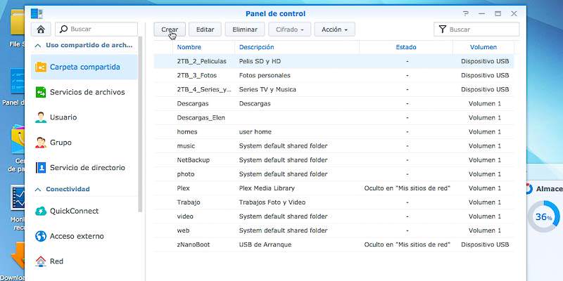Viewport: 563px width, 281px height.
Task: Select the homes folder
Action: tap(187, 131)
